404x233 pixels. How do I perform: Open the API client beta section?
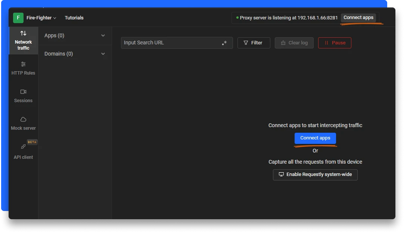(x=23, y=152)
